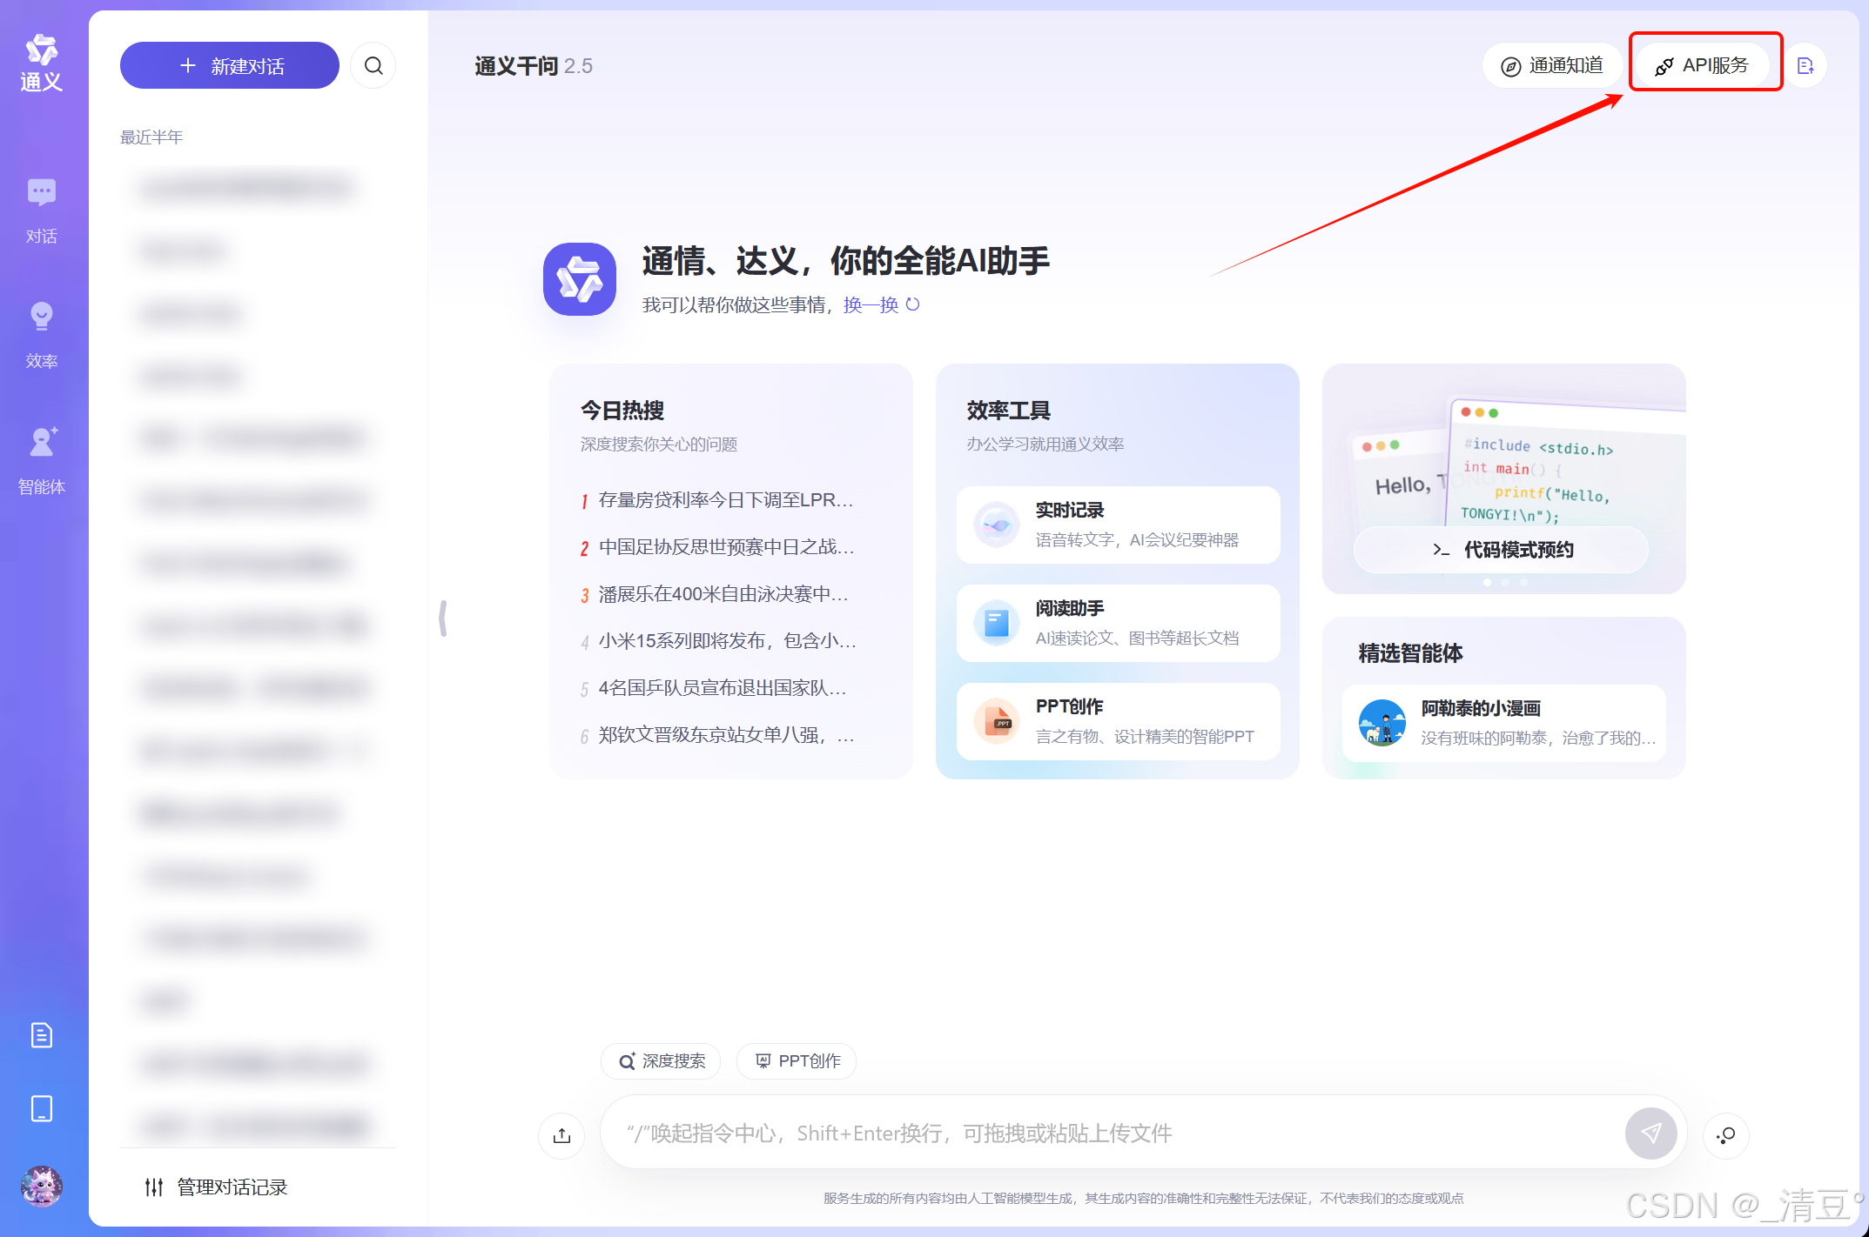Enable 深度搜索 mode chip
The width and height of the screenshot is (1869, 1237).
click(x=661, y=1061)
